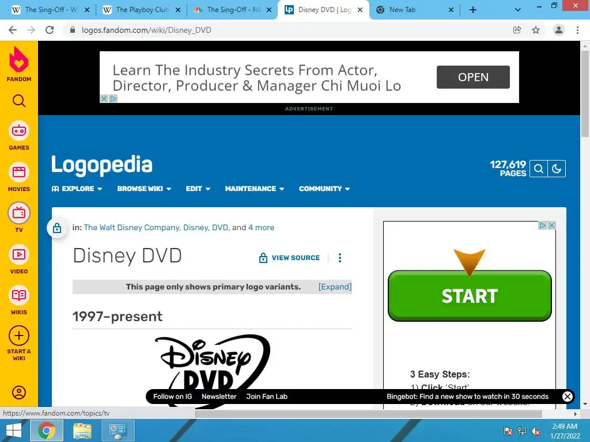
Task: Close the Disney DVD tab
Action: tap(360, 10)
